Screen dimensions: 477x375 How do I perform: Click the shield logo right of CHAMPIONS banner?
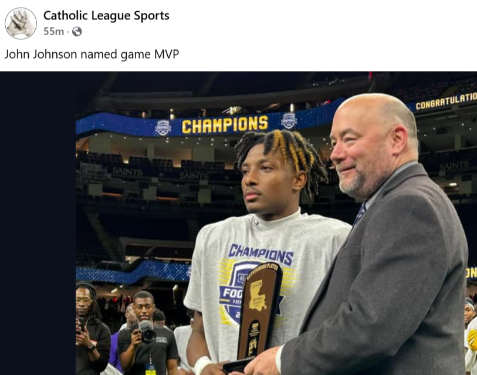[289, 120]
